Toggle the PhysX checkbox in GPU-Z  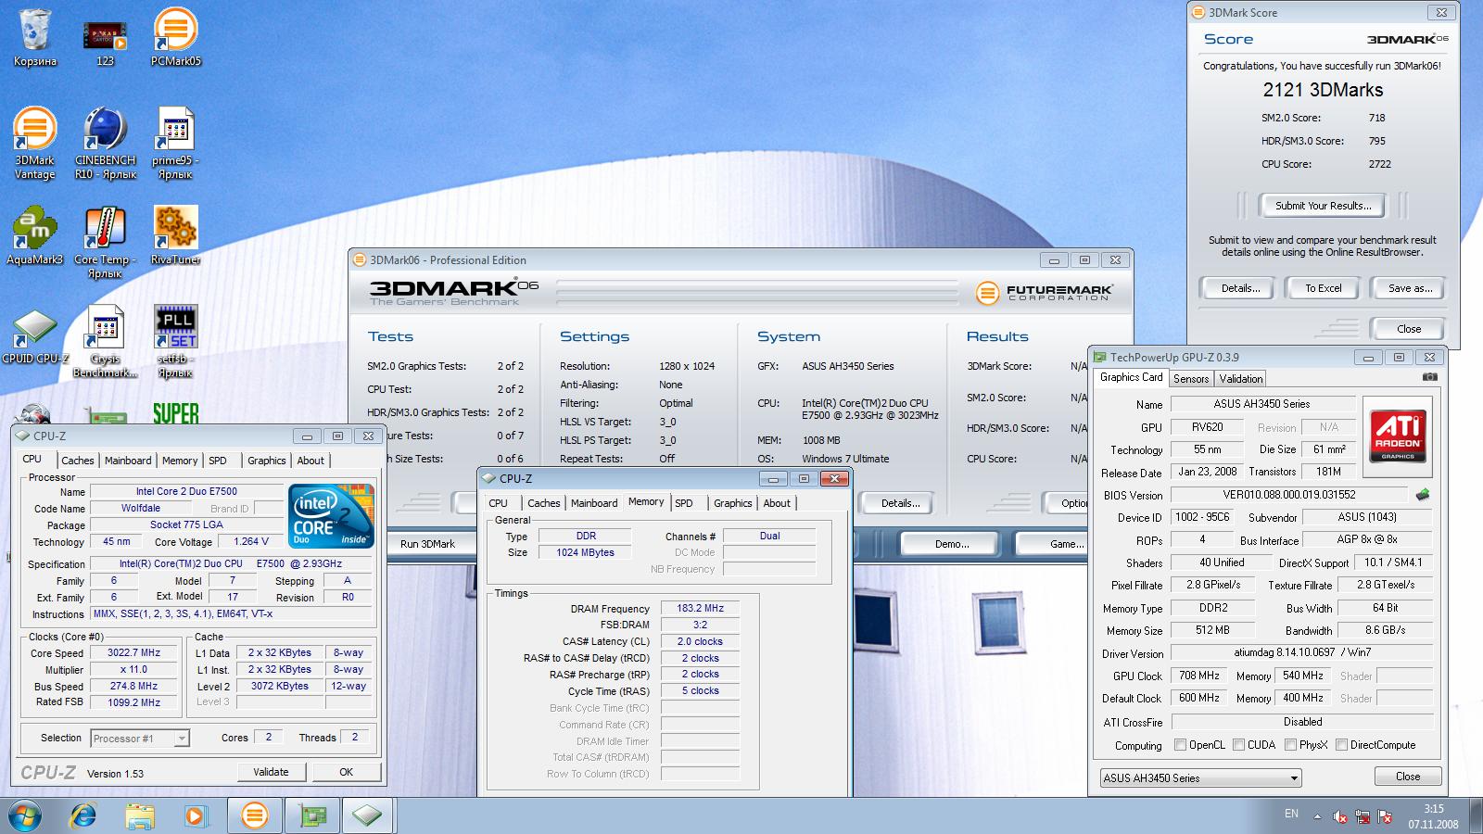(1290, 745)
